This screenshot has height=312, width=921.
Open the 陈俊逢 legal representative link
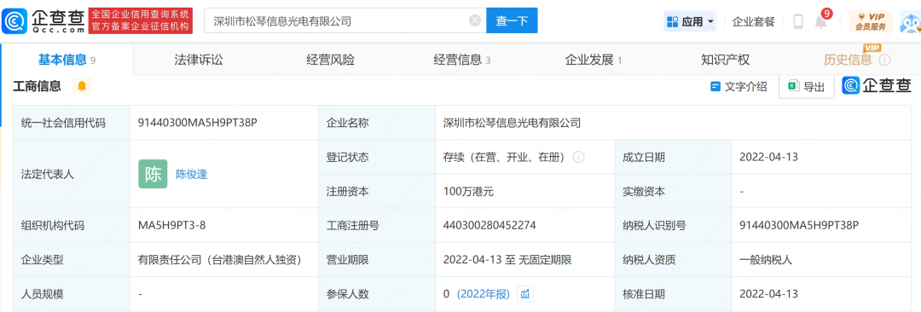192,175
